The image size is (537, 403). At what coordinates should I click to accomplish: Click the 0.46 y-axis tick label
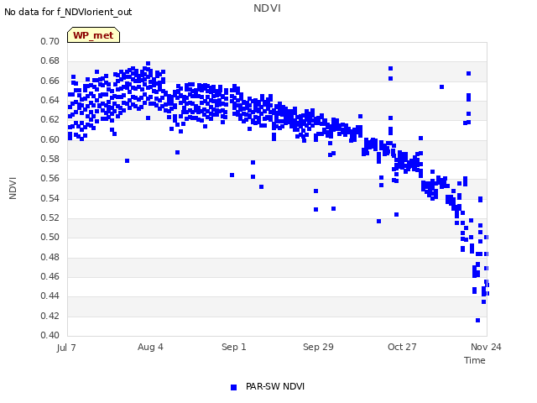[x=50, y=276]
